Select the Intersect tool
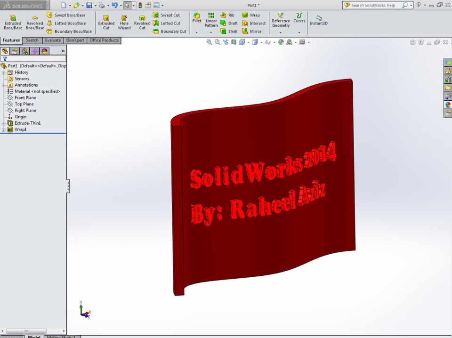 (254, 23)
